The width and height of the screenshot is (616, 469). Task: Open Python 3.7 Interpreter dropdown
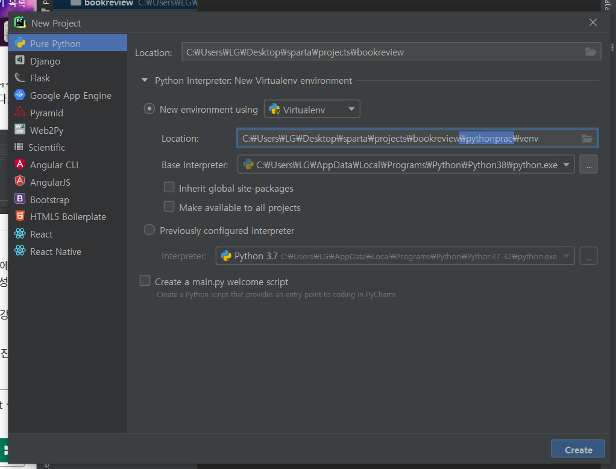(x=395, y=256)
